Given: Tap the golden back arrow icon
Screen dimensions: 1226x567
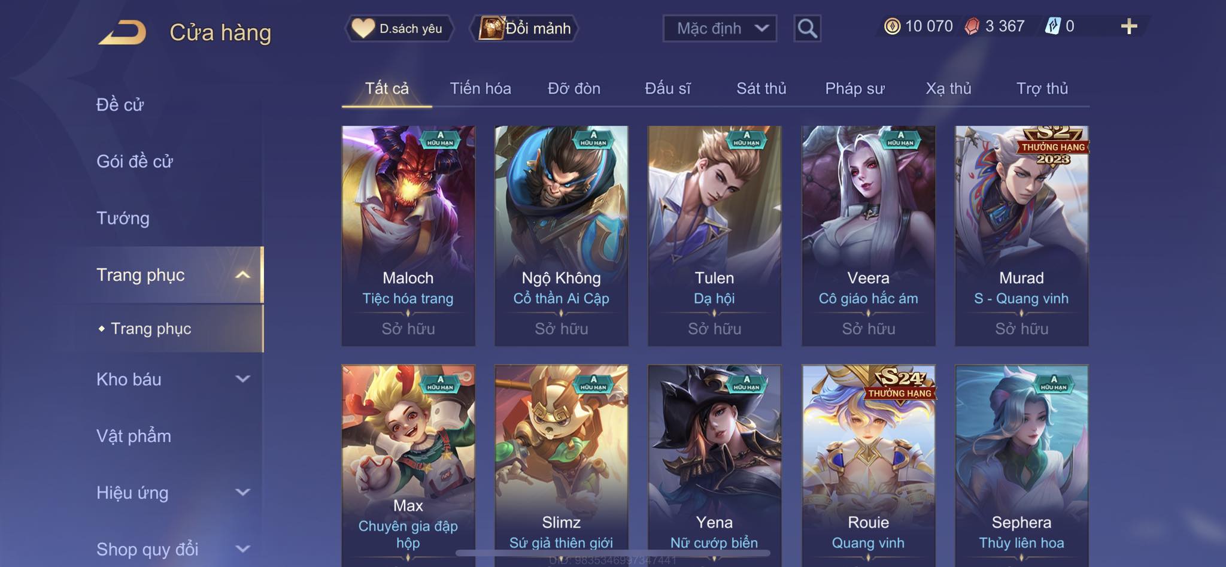Looking at the screenshot, I should [123, 32].
